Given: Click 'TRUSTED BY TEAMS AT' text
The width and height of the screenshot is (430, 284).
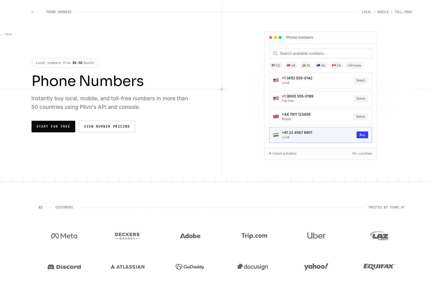Looking at the screenshot, I should click(387, 207).
